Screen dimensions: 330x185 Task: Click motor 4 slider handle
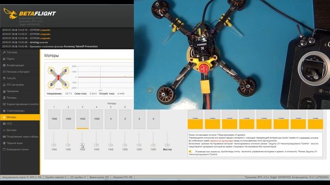click(x=96, y=145)
